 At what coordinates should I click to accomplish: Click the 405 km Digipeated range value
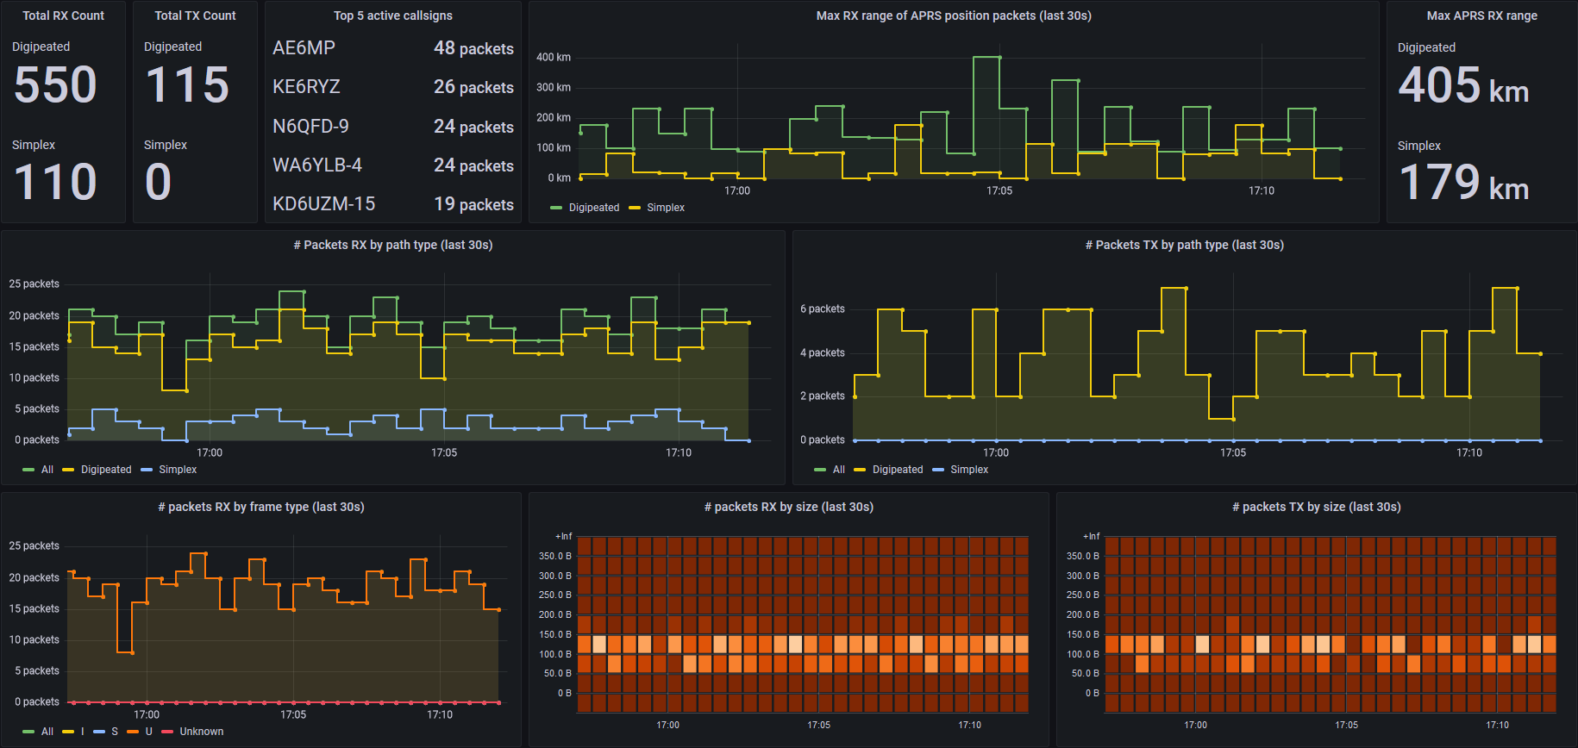[x=1463, y=86]
